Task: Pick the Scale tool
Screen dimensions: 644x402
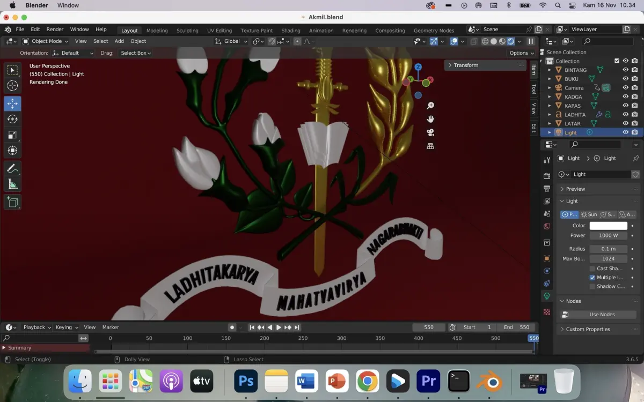Action: pyautogui.click(x=12, y=135)
